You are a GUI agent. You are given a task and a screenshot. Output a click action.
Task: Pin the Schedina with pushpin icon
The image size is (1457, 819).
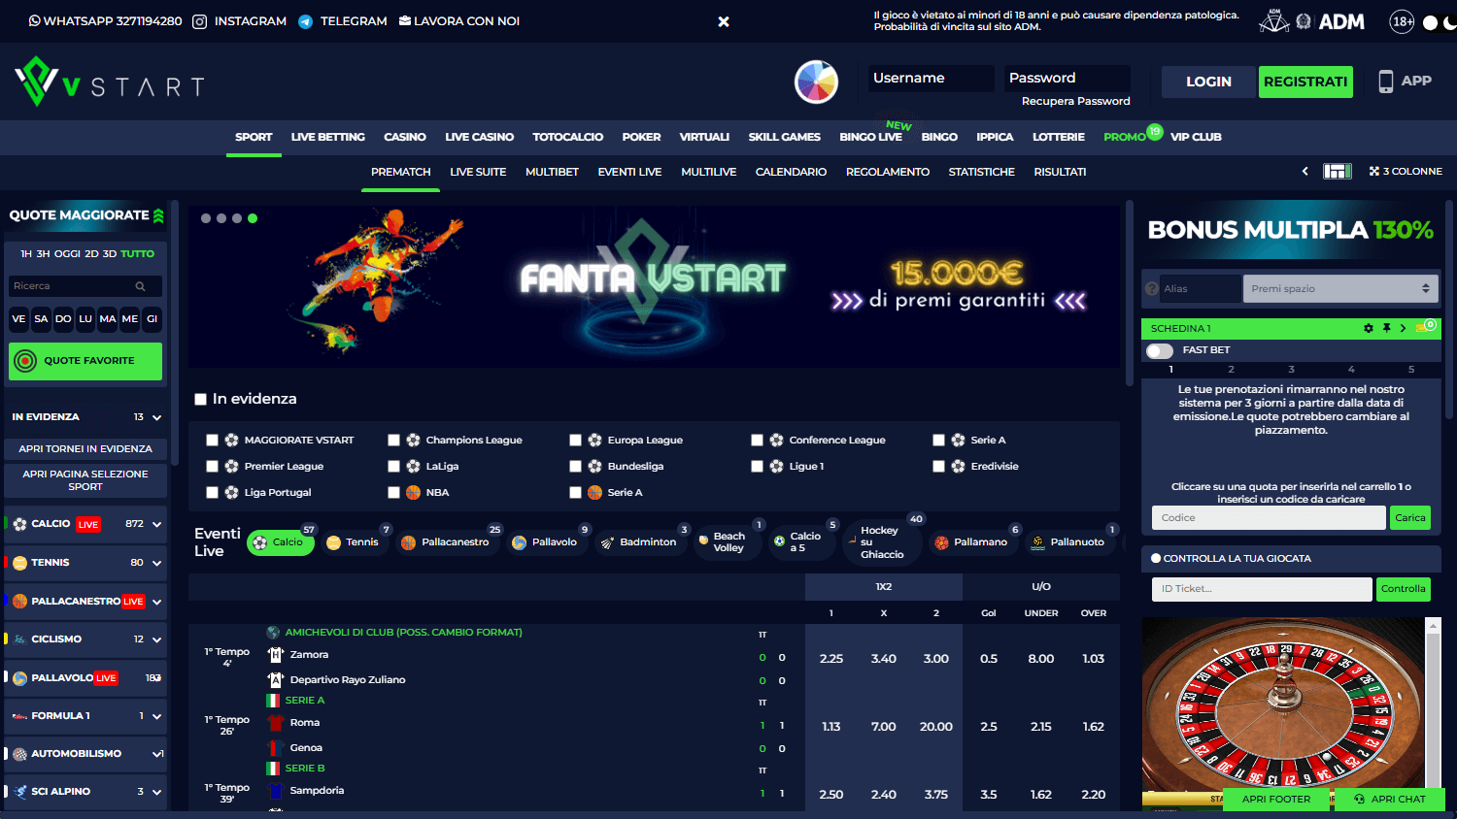click(1386, 328)
